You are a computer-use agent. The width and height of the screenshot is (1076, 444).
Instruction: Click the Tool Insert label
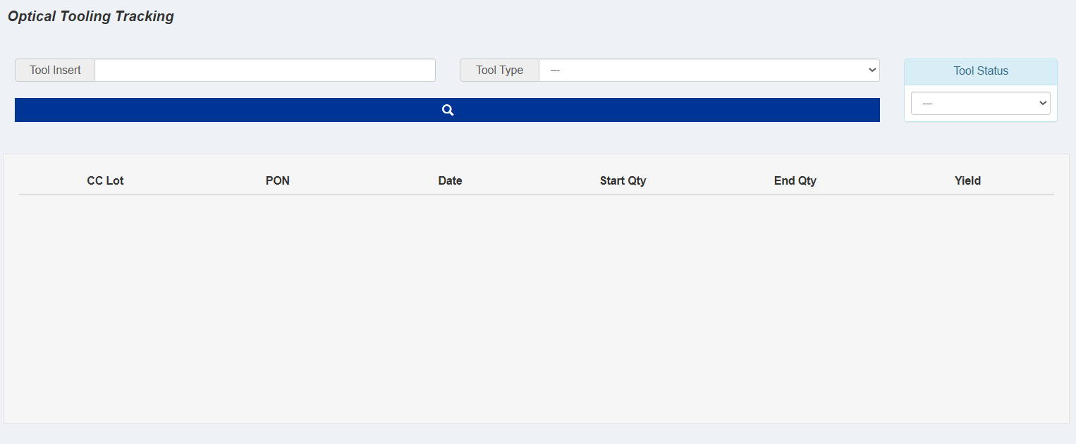pos(55,70)
